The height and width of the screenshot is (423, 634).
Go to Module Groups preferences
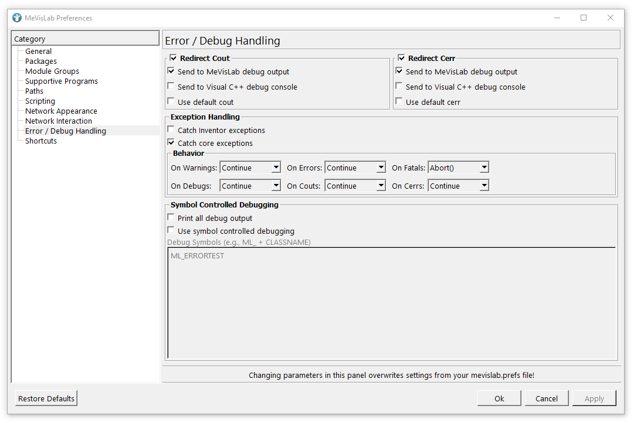coord(52,71)
